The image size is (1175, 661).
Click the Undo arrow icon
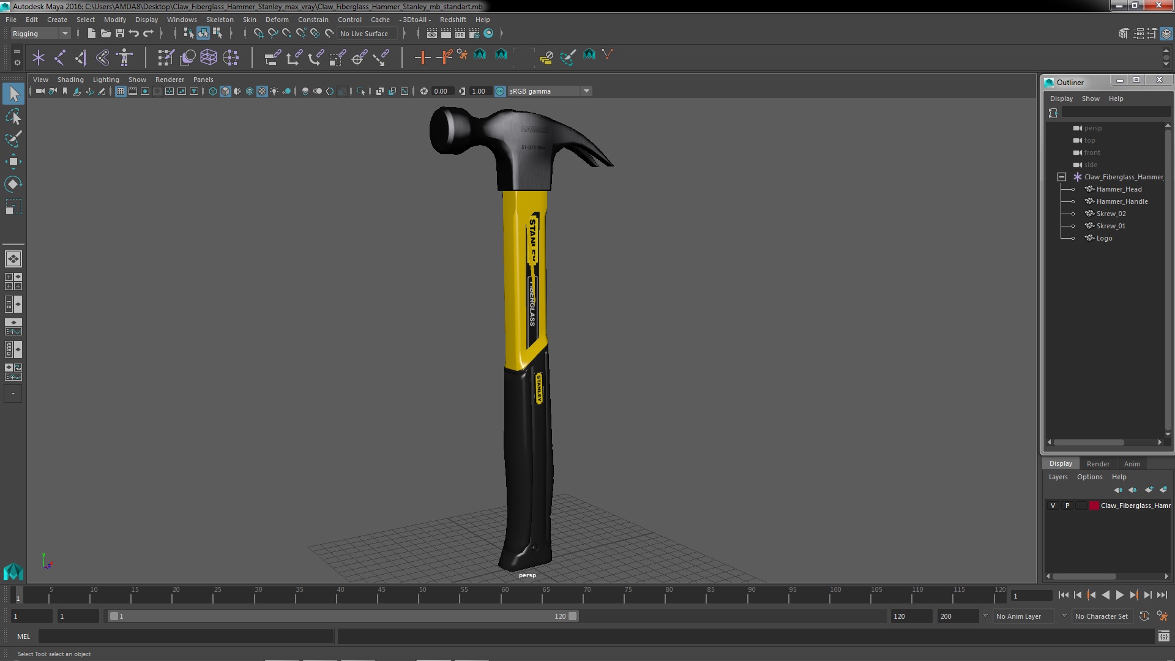(x=133, y=33)
